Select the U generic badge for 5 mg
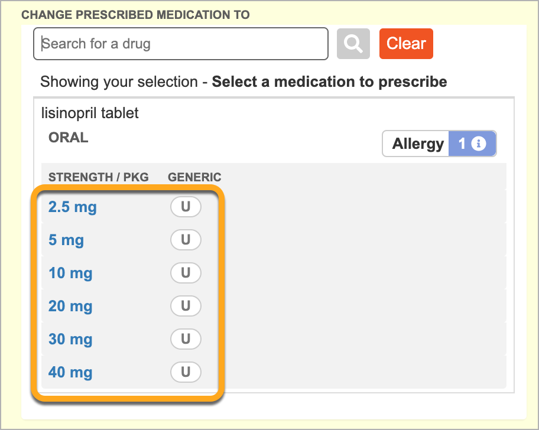Image resolution: width=539 pixels, height=430 pixels. point(186,240)
